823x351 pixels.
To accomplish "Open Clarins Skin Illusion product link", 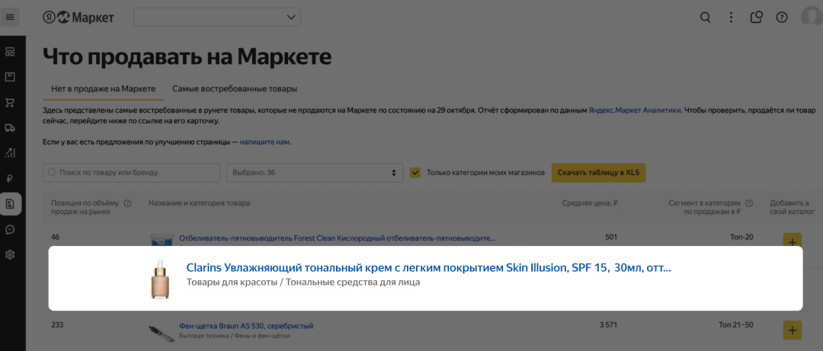I will [x=429, y=268].
